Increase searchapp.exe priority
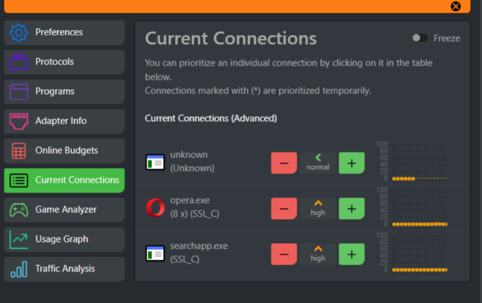Viewport: 482px width, 303px height. coord(352,254)
